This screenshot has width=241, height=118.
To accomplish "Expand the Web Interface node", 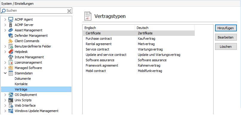I will 5,106.
